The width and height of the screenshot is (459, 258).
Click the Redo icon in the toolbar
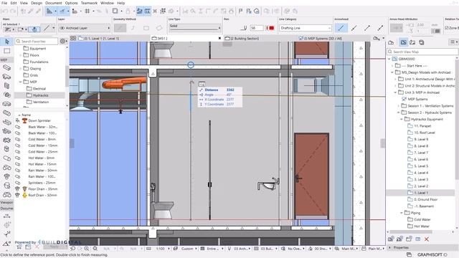(x=13, y=11)
